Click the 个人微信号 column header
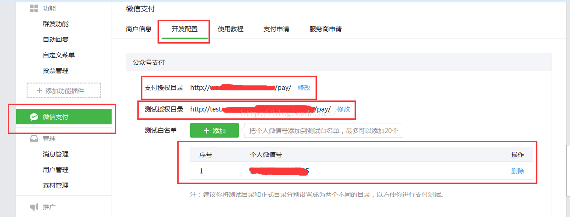 pos(266,155)
